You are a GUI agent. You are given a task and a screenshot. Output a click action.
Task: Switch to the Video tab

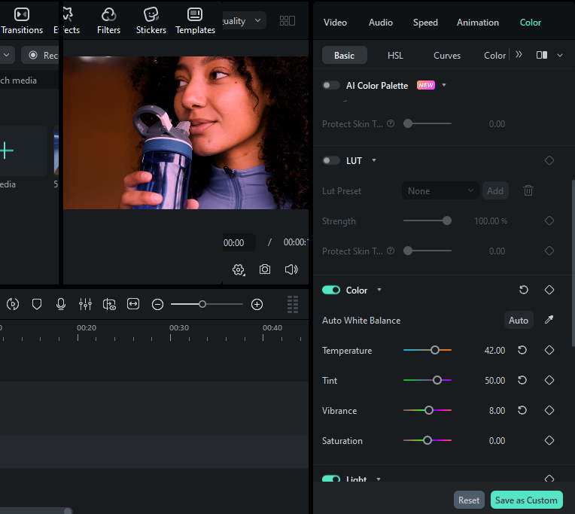click(x=335, y=23)
